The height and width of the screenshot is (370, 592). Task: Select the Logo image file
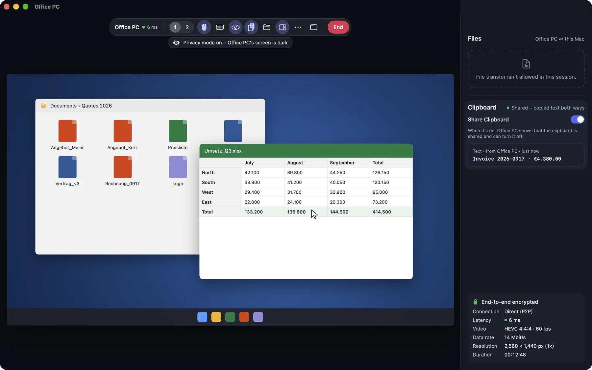(178, 171)
